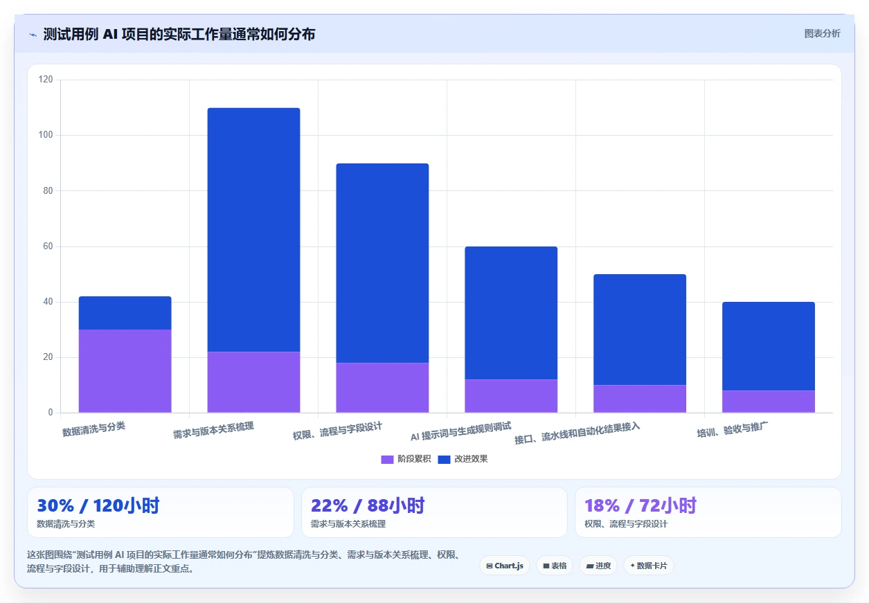Viewport: 869px width, 603px height.
Task: Click the blue bar segment for 接口、流水线和自动化结果接入
Action: point(640,330)
